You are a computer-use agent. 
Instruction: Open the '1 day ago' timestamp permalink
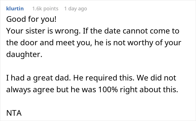click(x=76, y=9)
